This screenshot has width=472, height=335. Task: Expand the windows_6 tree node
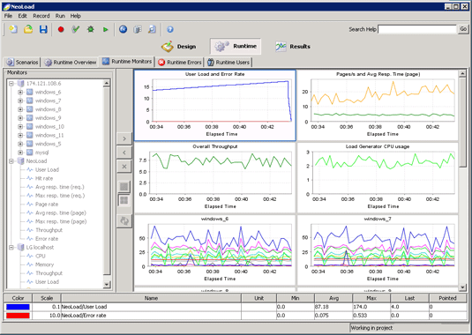coord(20,93)
